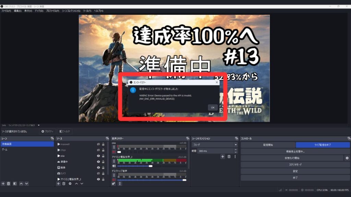351x197 pixels.
Task: Remove the scene transition with the trash icon
Action: pos(229,157)
